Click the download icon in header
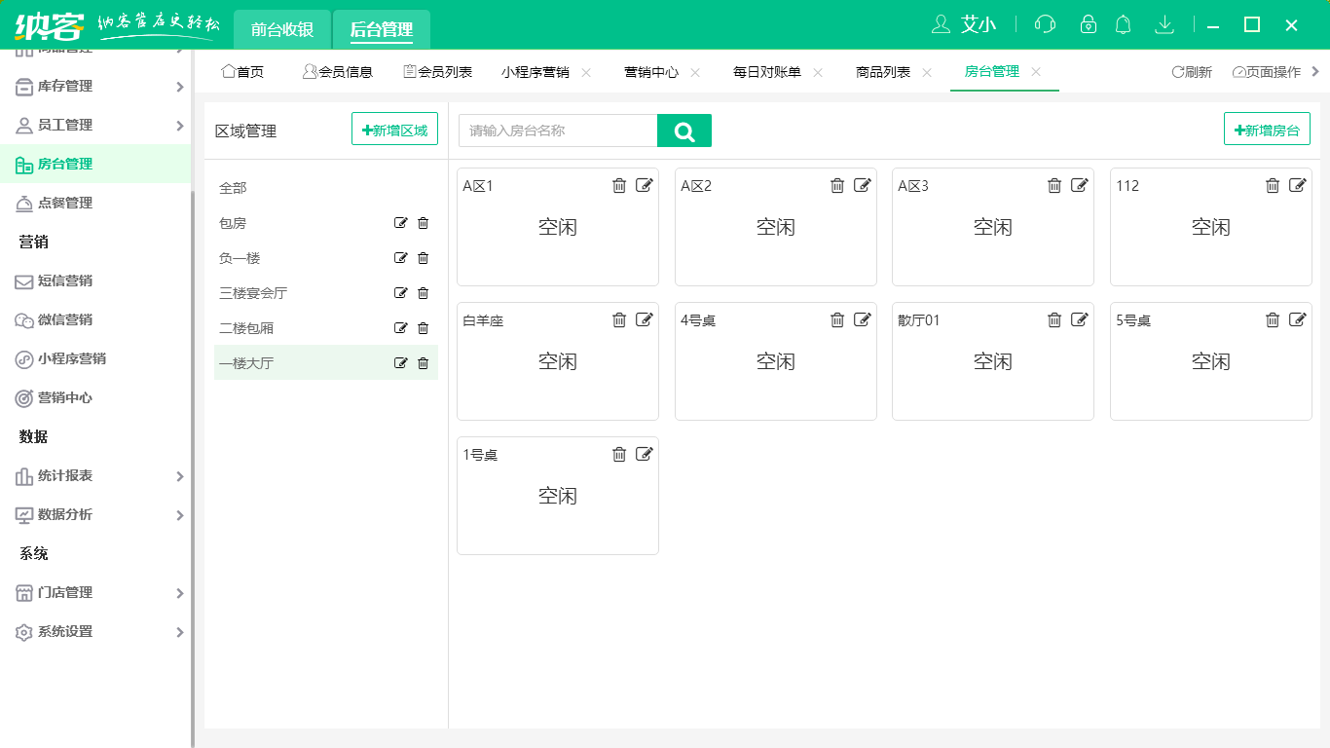Image resolution: width=1330 pixels, height=748 pixels. pos(1164,24)
